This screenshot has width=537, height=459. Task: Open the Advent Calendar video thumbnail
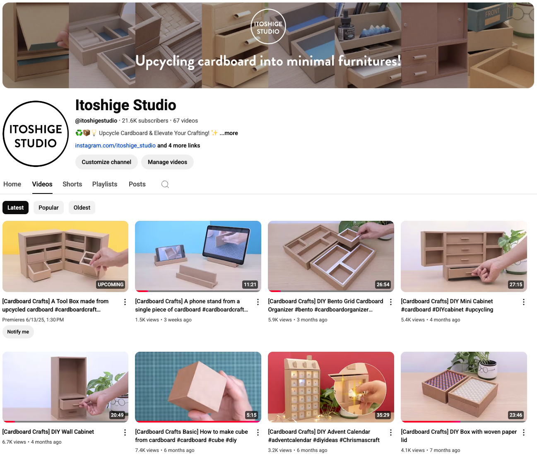tap(331, 387)
